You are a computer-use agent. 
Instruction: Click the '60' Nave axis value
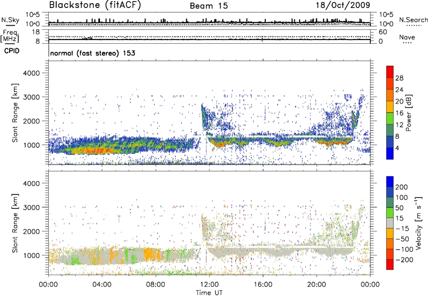point(383,32)
